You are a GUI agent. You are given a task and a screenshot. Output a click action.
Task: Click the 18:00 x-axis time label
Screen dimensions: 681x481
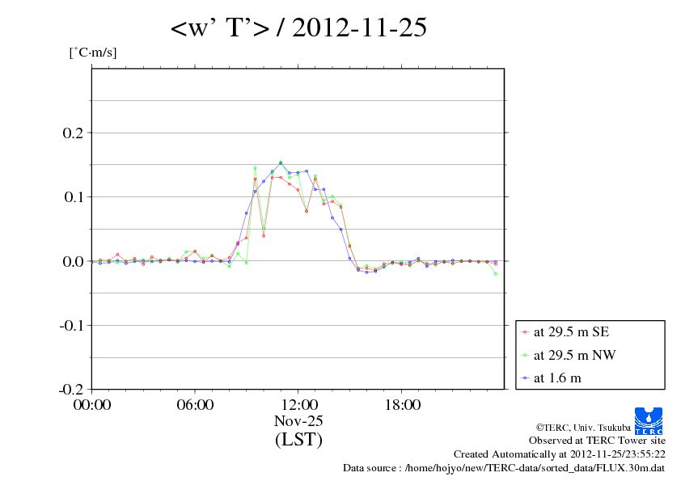[402, 405]
